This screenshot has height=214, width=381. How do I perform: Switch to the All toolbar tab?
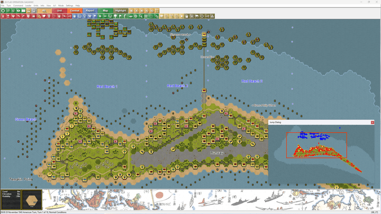click(x=44, y=11)
